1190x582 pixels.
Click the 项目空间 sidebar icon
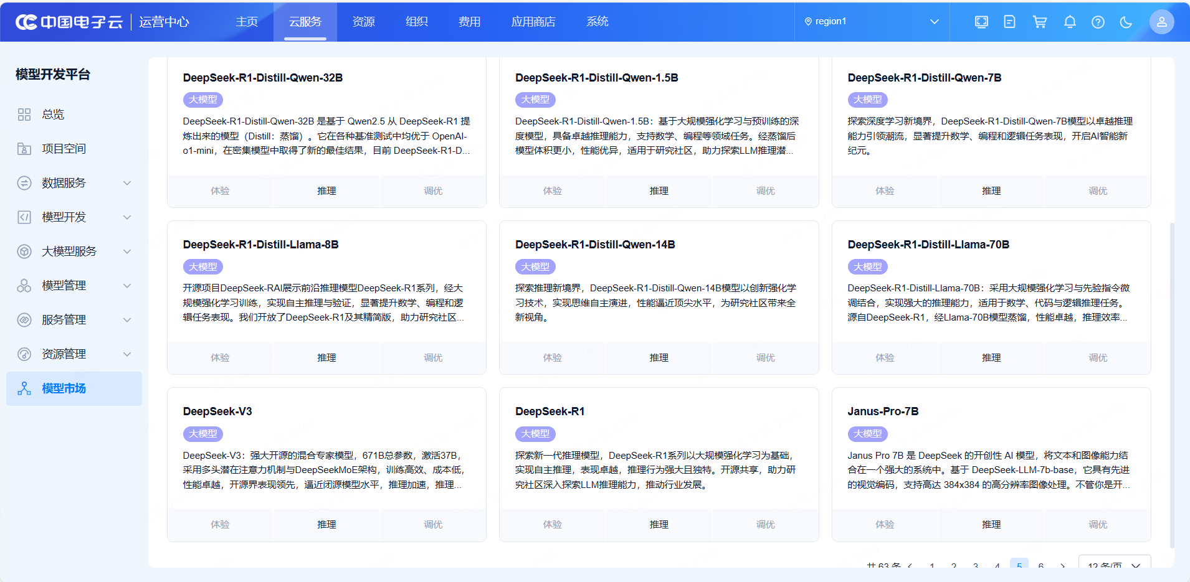(x=24, y=149)
